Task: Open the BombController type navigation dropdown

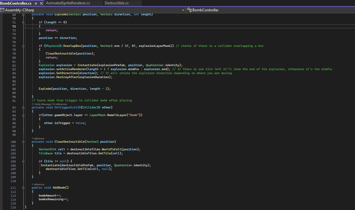Action: [206, 10]
